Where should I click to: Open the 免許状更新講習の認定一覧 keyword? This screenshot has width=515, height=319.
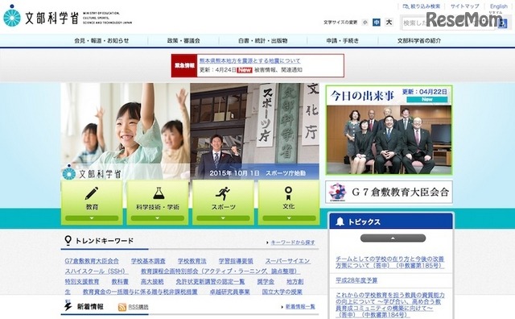[x=210, y=282]
